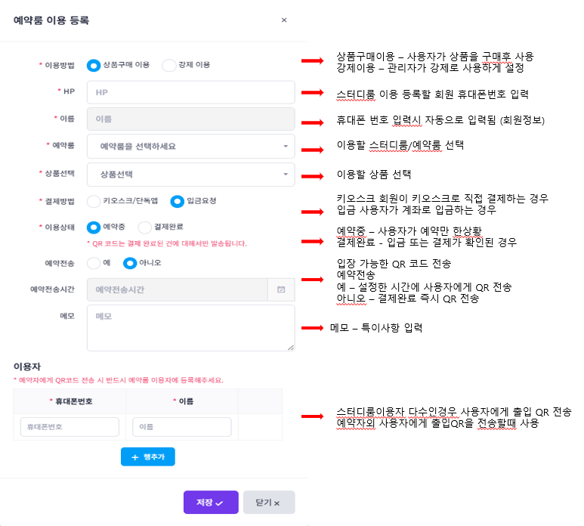
Task: Close the 예약룸 이용 등록 dialog with X
Action: tap(284, 20)
